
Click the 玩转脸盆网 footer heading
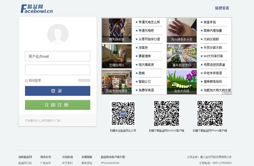click(25, 157)
